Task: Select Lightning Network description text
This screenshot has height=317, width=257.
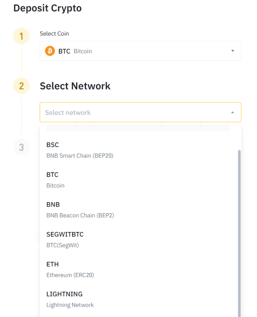Action: 70,305
